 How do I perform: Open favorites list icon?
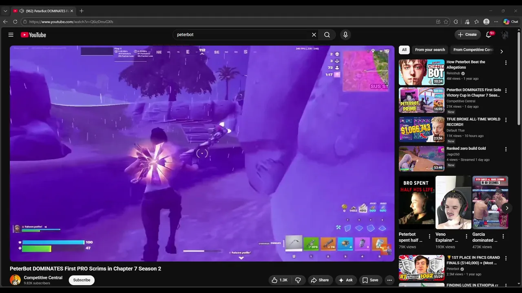pyautogui.click(x=476, y=22)
